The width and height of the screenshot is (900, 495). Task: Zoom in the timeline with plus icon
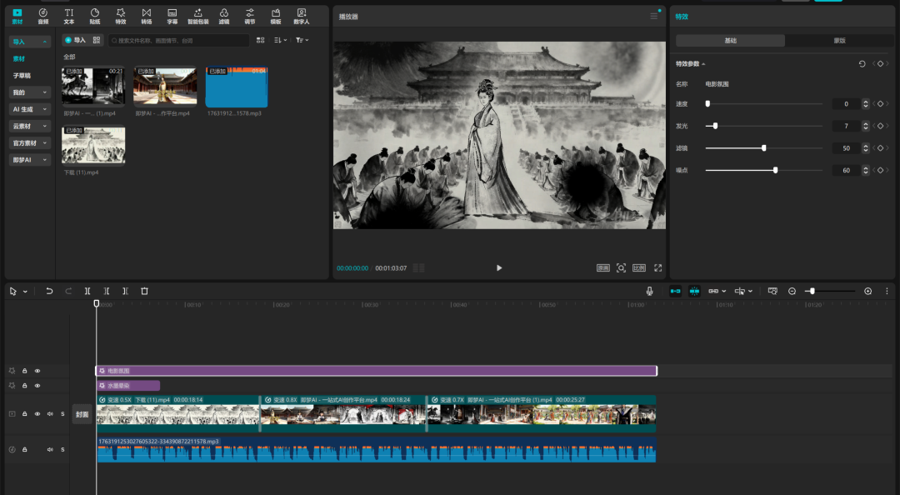(867, 291)
